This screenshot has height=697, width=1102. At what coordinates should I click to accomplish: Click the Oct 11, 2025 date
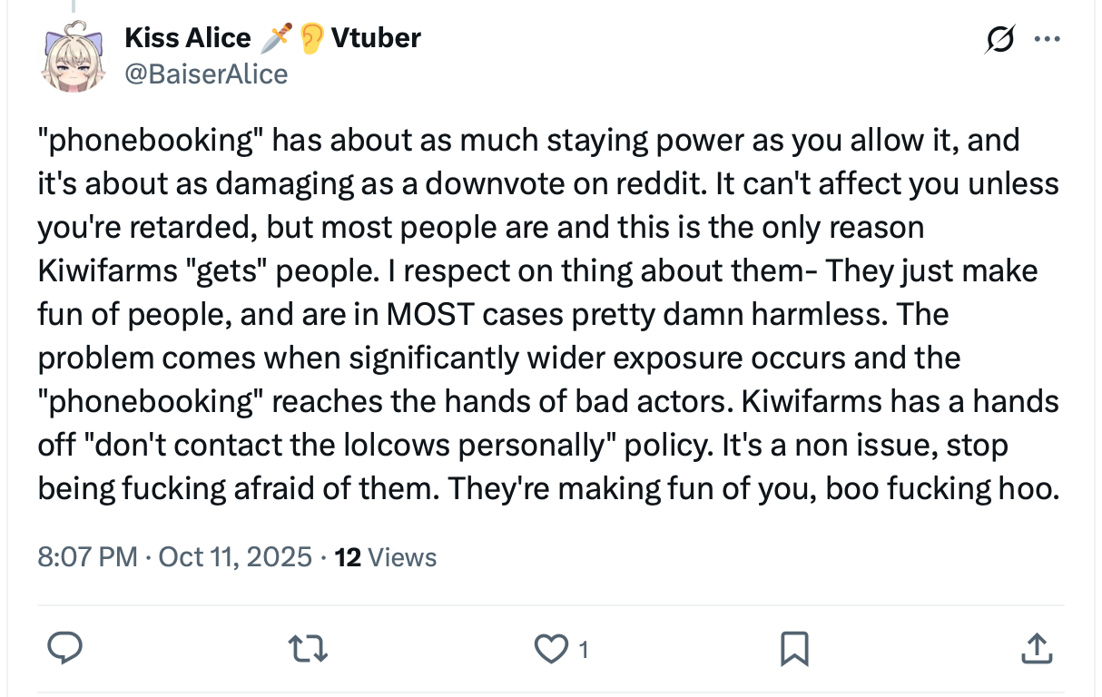tap(234, 556)
